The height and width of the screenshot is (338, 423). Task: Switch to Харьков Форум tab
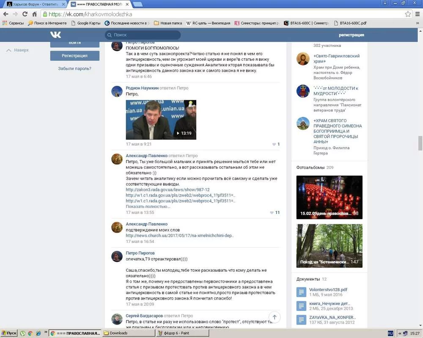coord(36,4)
